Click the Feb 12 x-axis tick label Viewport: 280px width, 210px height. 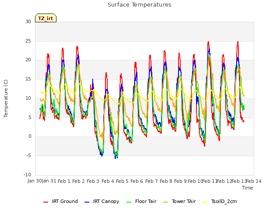pos(224,181)
